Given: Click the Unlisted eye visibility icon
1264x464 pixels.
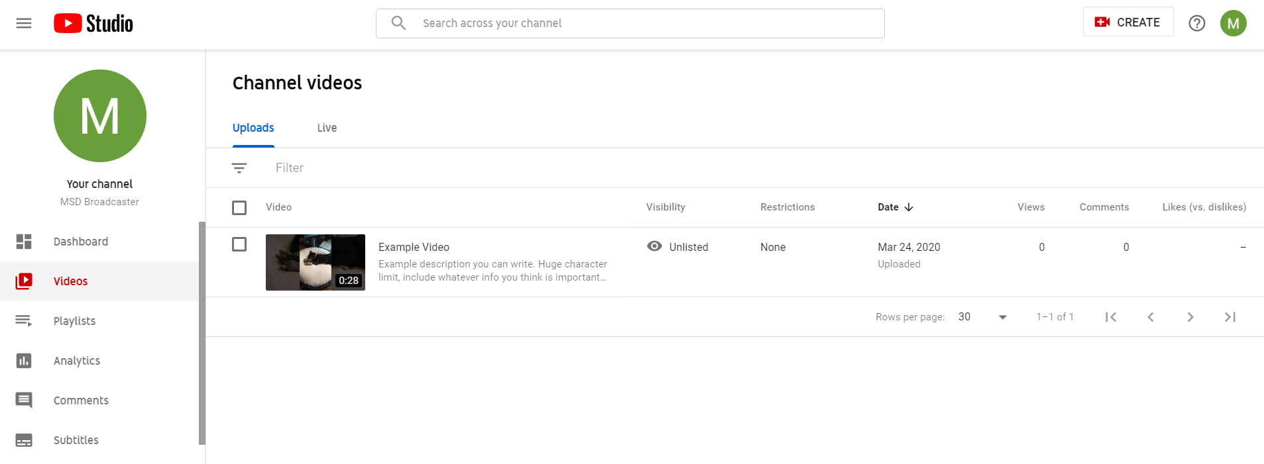Looking at the screenshot, I should 654,246.
